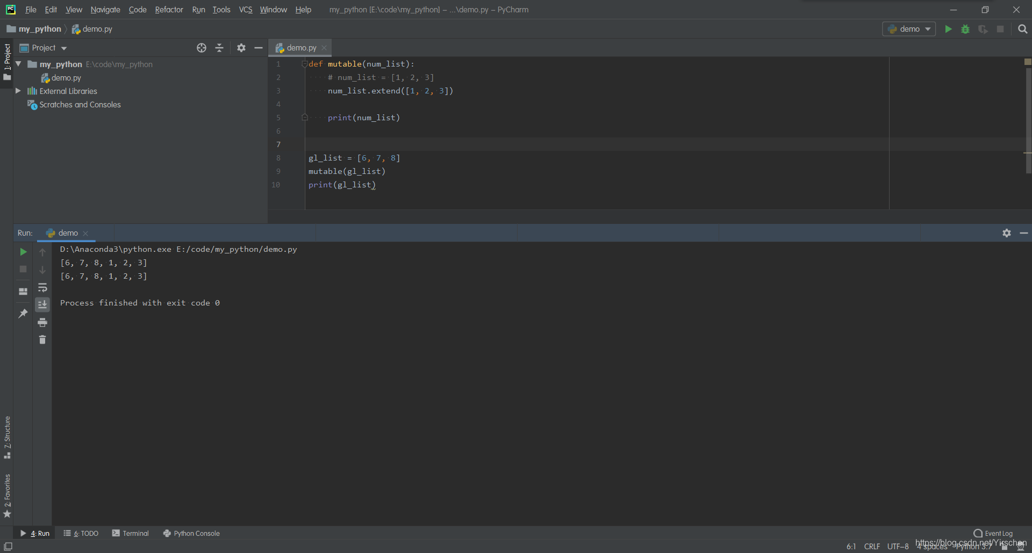Click the toolbar Stop button
This screenshot has width=1032, height=553.
[1000, 29]
